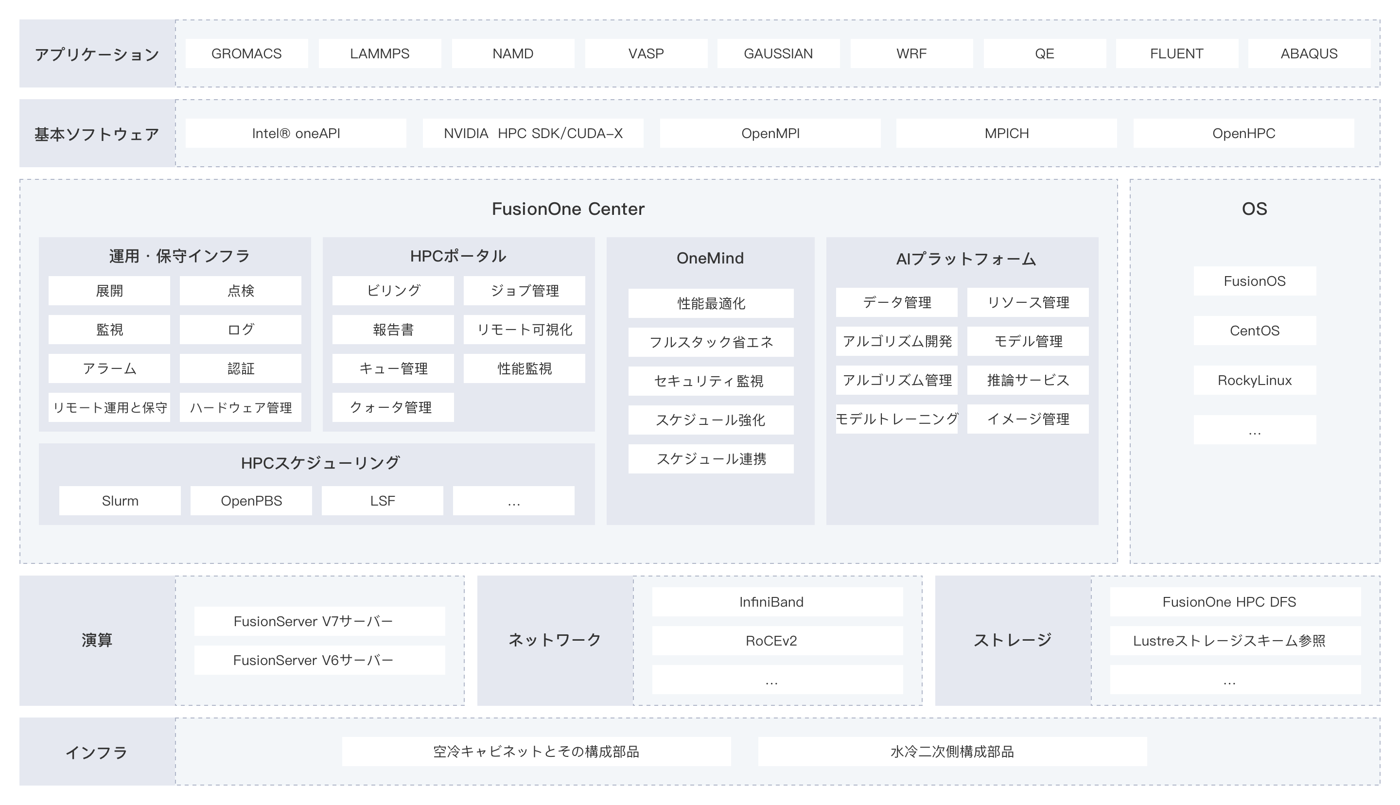
Task: Select the 性能最適化 box
Action: tap(711, 303)
